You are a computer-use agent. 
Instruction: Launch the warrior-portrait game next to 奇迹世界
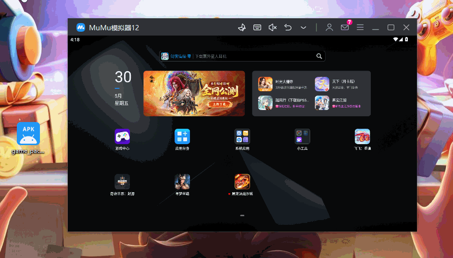182,182
